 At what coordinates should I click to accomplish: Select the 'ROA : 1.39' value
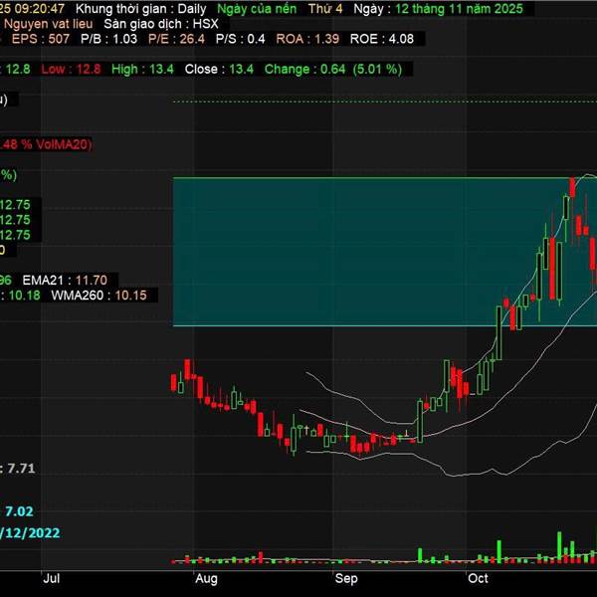[x=307, y=39]
